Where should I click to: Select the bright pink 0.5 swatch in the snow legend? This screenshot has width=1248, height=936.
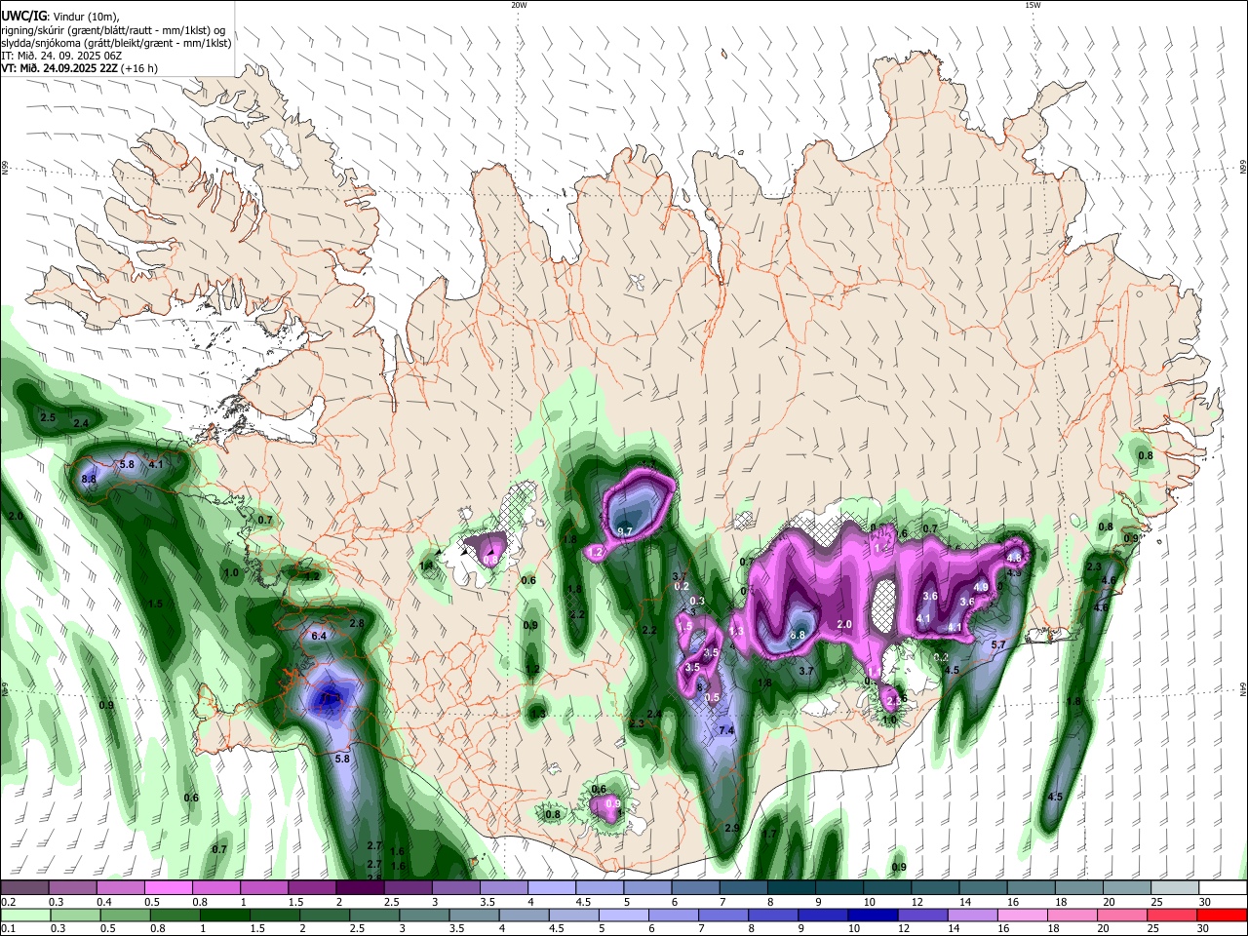point(169,888)
